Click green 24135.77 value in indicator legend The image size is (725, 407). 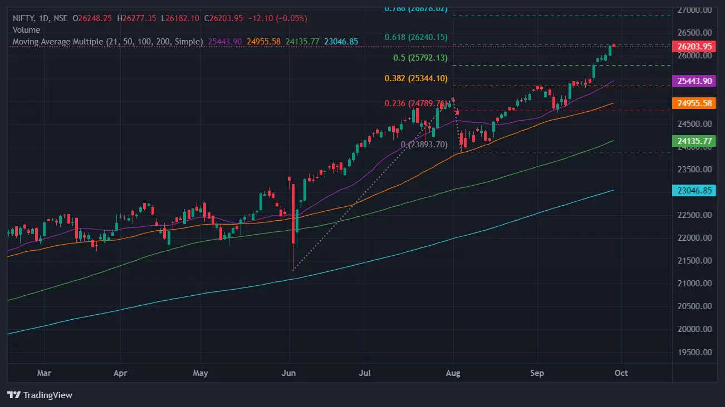[303, 41]
